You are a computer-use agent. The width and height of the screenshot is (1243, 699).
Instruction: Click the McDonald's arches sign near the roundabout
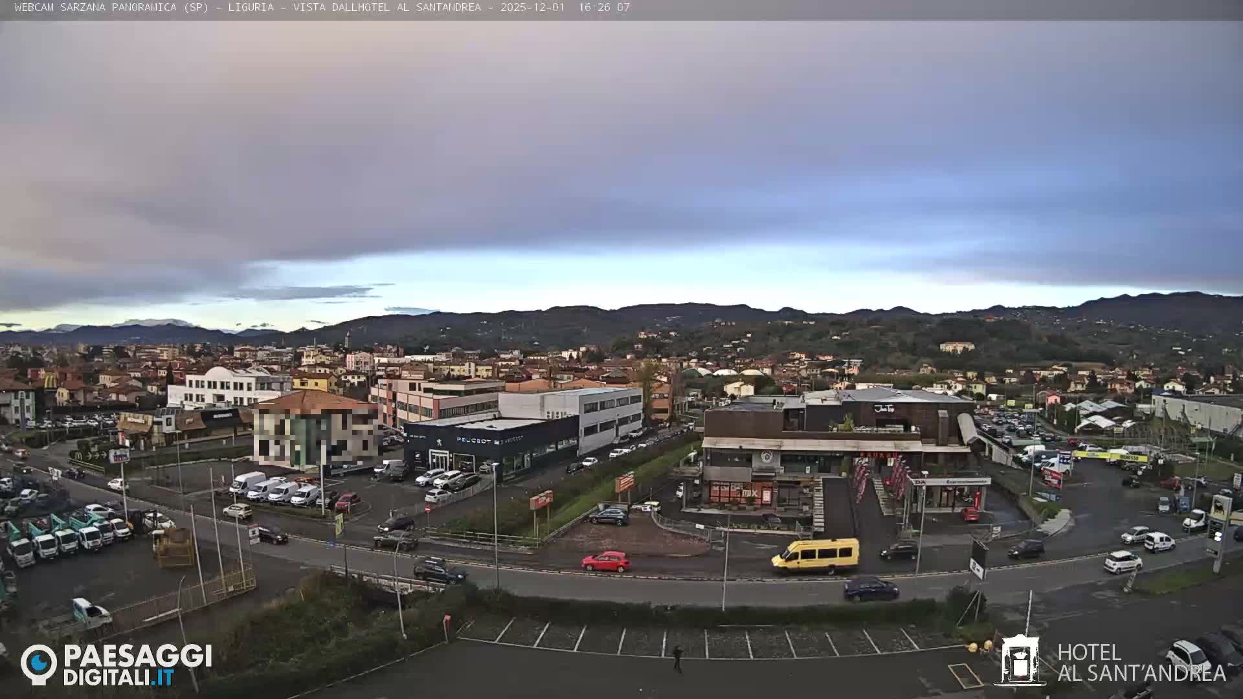pos(79,456)
